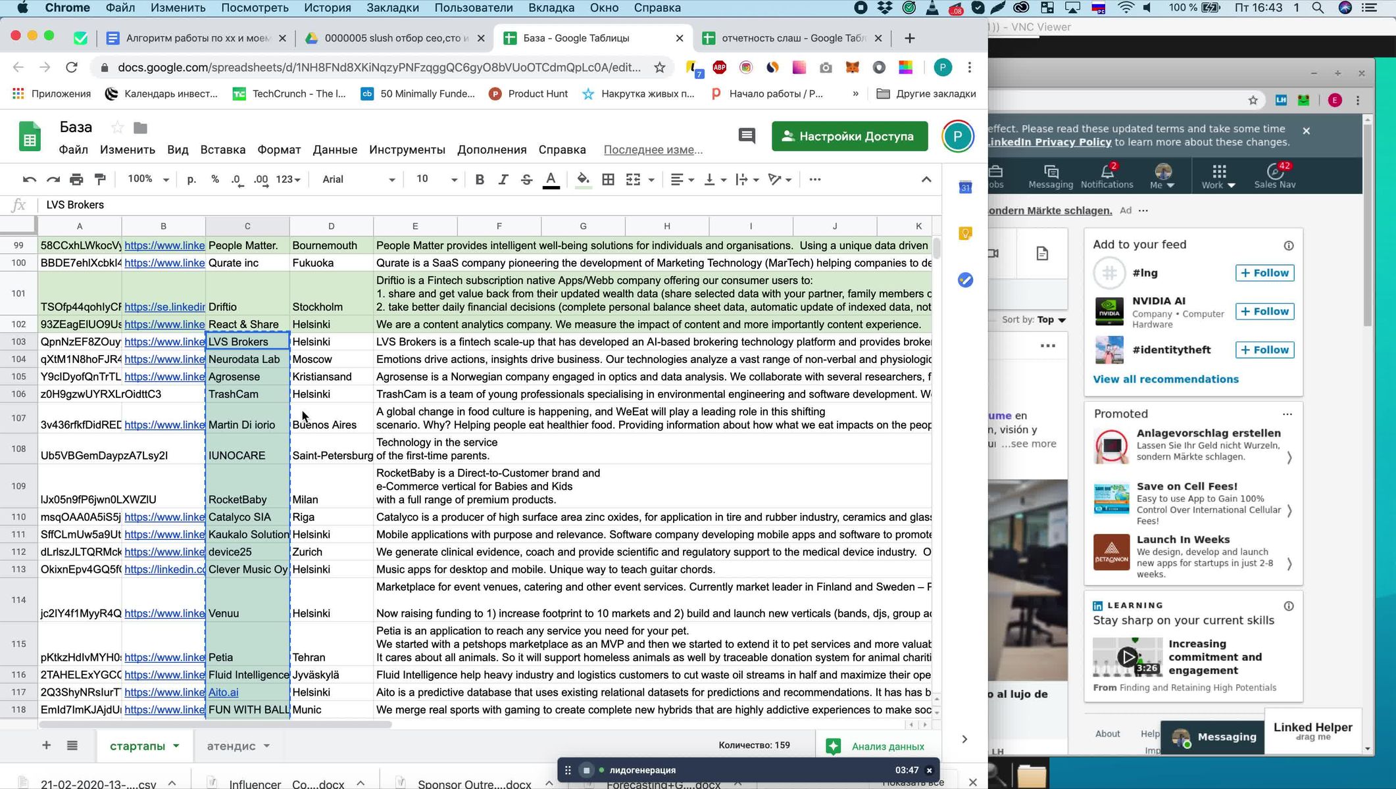Open zoom level 100% dropdown
The width and height of the screenshot is (1396, 789).
pos(148,179)
